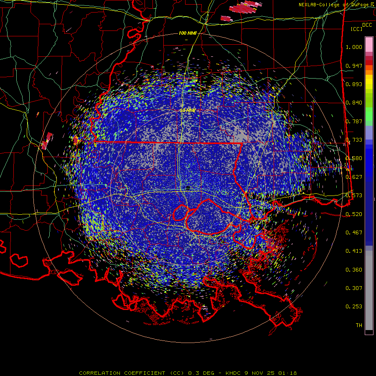
Task: Click the 0.733 value on the color scale
Action: coord(354,140)
